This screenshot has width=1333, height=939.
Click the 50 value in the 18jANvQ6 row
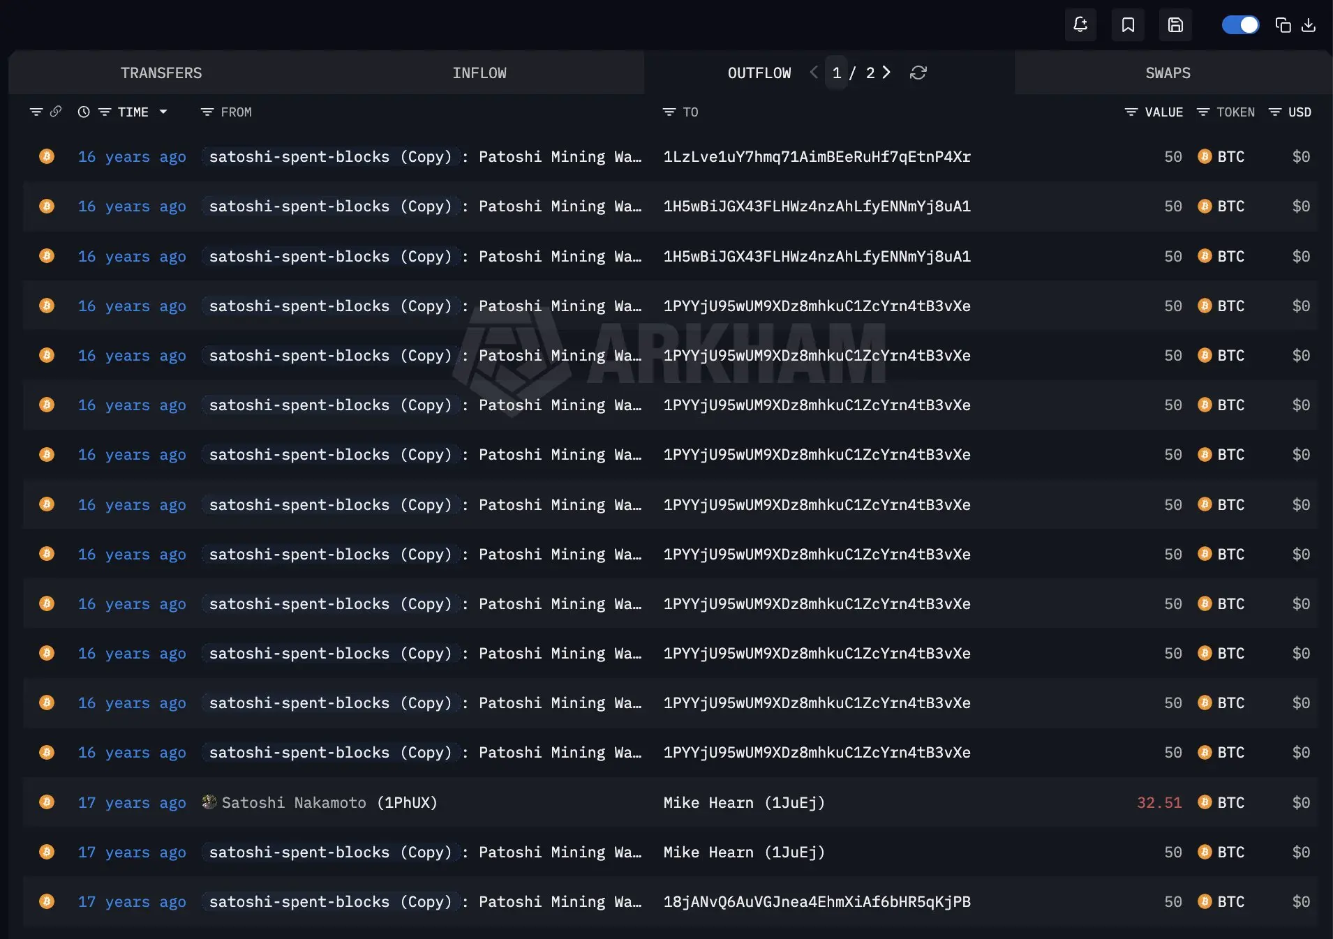pos(1173,901)
